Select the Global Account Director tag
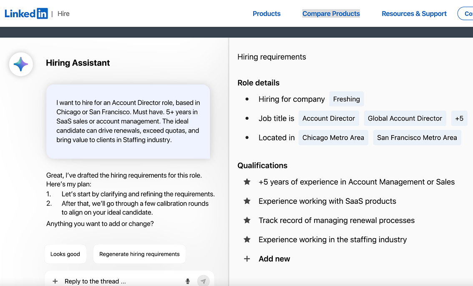This screenshot has width=473, height=286. (x=405, y=118)
